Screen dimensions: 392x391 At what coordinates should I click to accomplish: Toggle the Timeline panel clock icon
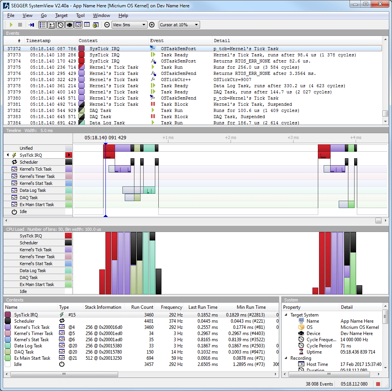[60, 25]
